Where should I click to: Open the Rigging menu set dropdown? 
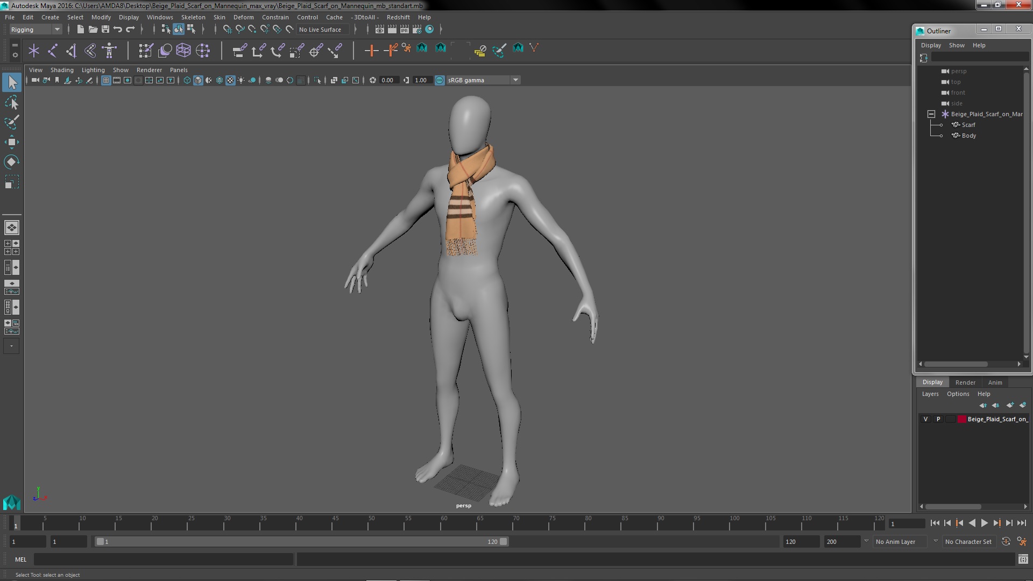click(x=35, y=30)
